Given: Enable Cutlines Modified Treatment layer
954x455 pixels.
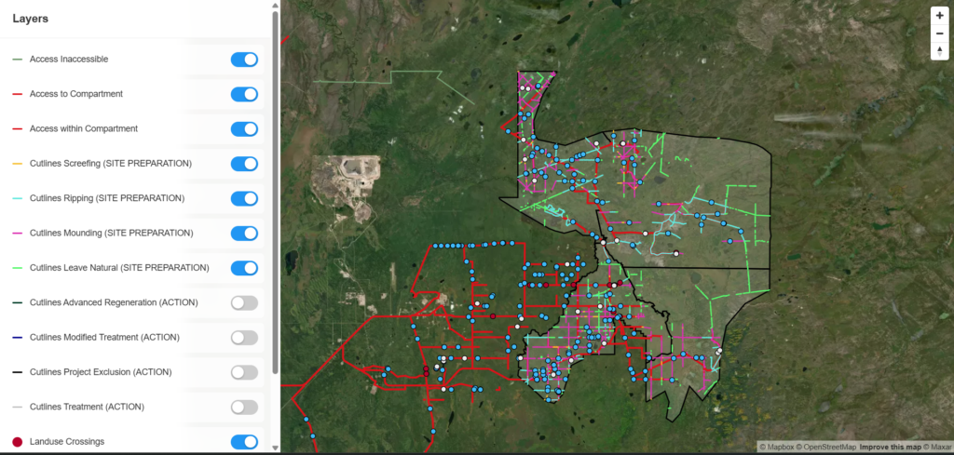Looking at the screenshot, I should click(x=244, y=337).
